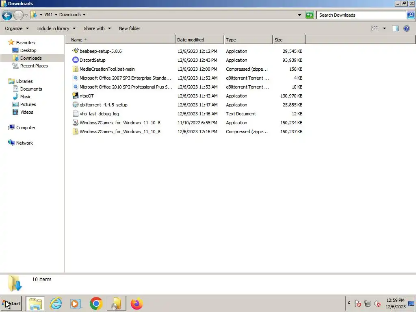Click the 150,237 KB size cell
416x312 pixels.
click(x=291, y=132)
